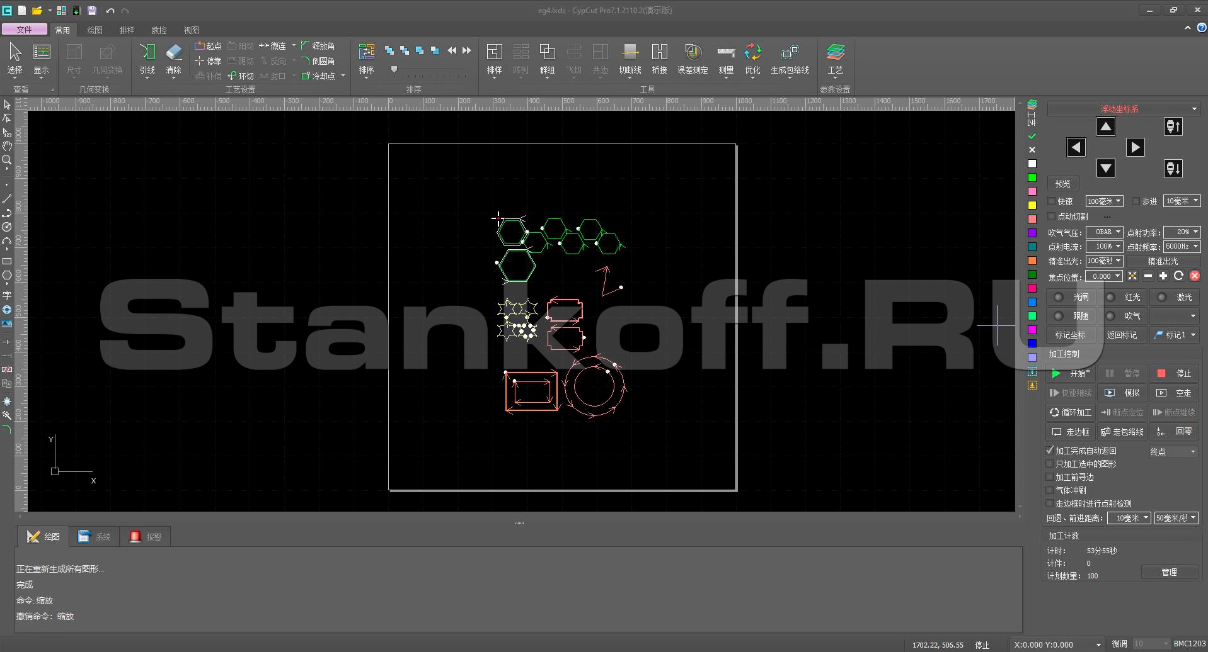Click the 桥接 (Bridge) icon
The width and height of the screenshot is (1208, 652).
tap(660, 59)
